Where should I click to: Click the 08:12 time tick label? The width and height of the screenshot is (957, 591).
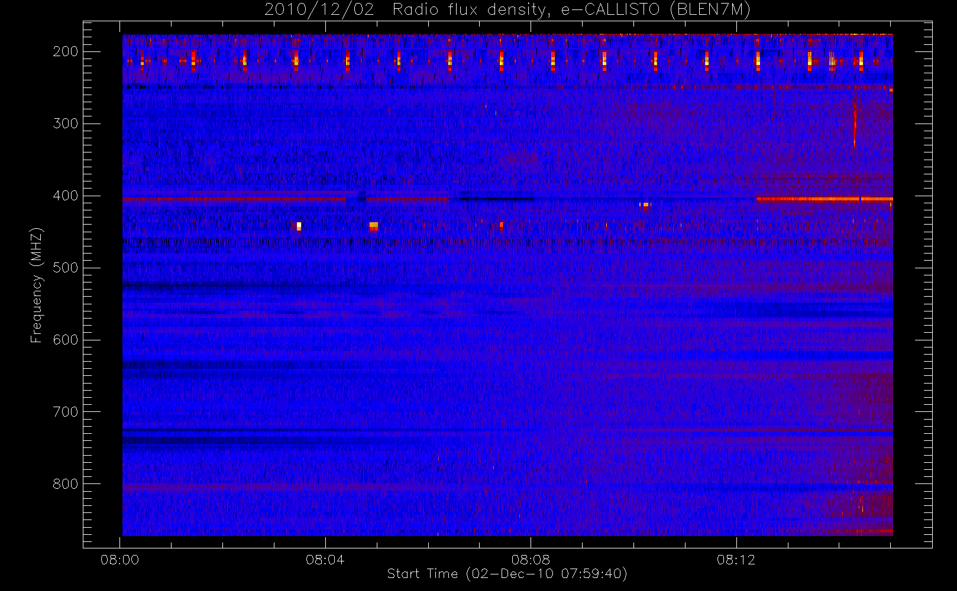736,560
